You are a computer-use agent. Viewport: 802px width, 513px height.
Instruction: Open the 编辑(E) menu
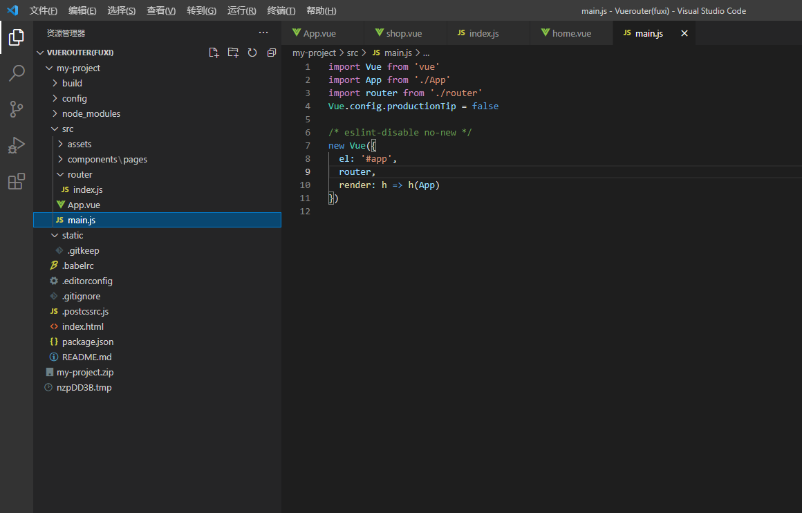pyautogui.click(x=82, y=11)
